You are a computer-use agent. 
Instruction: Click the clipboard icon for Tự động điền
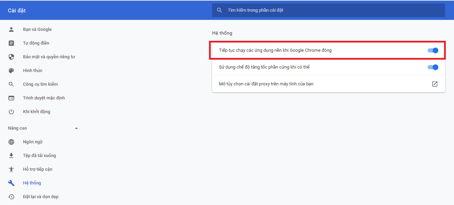click(11, 43)
